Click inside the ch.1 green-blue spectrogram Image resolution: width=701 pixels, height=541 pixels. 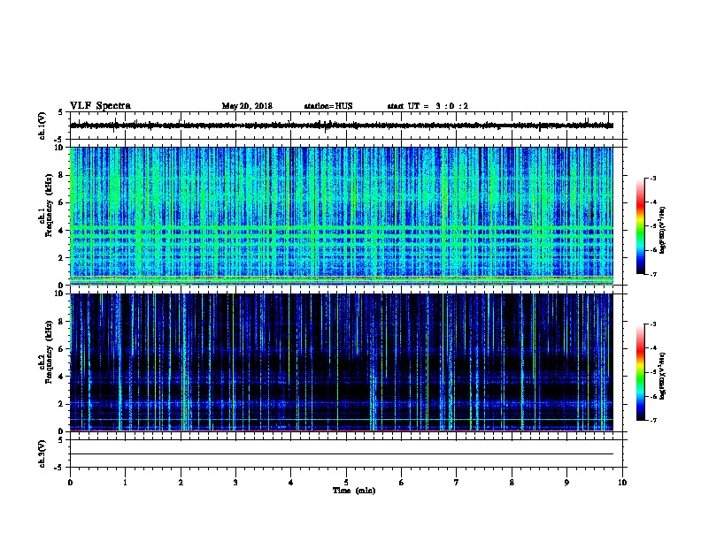pos(342,216)
